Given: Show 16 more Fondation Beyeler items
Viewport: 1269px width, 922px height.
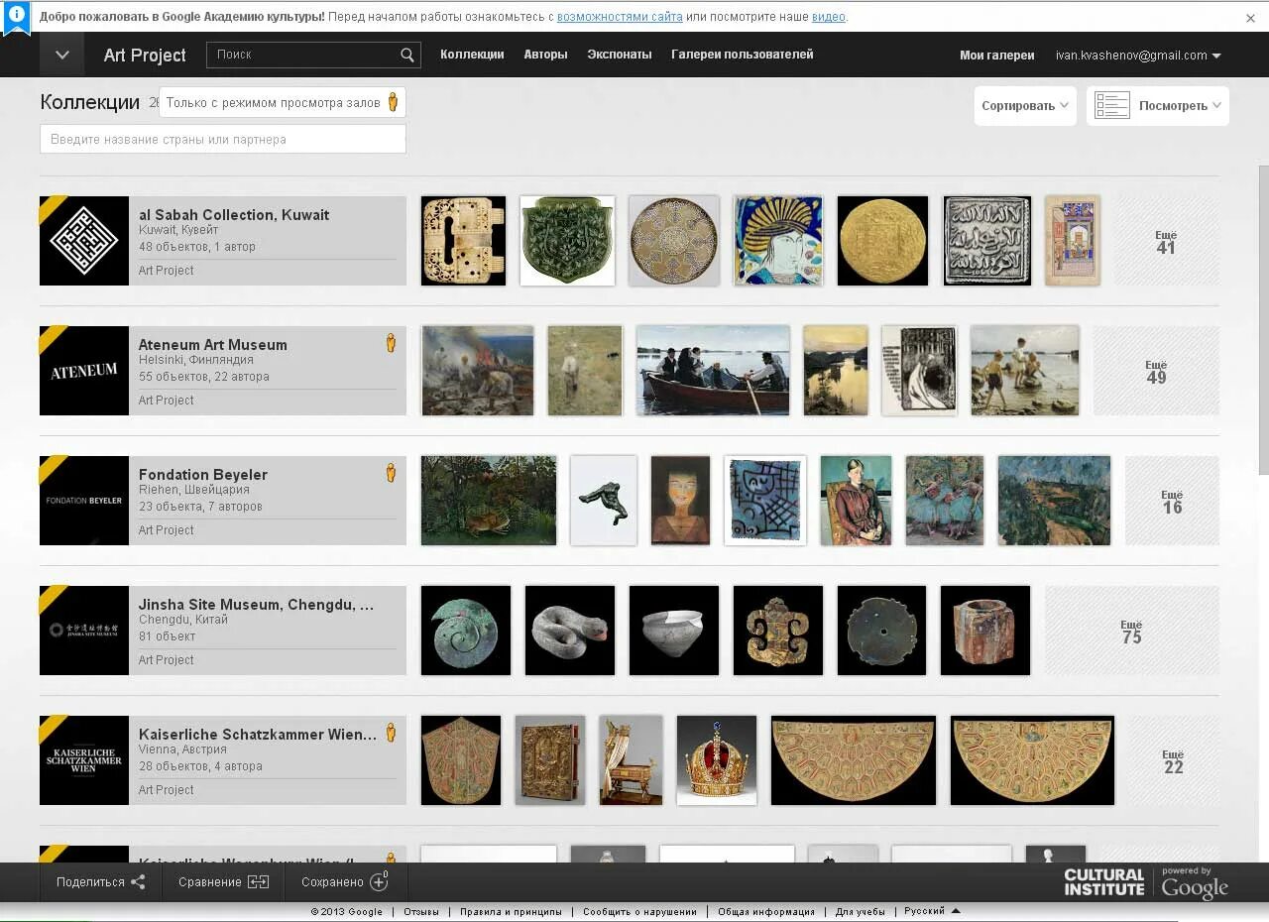Looking at the screenshot, I should [x=1172, y=501].
